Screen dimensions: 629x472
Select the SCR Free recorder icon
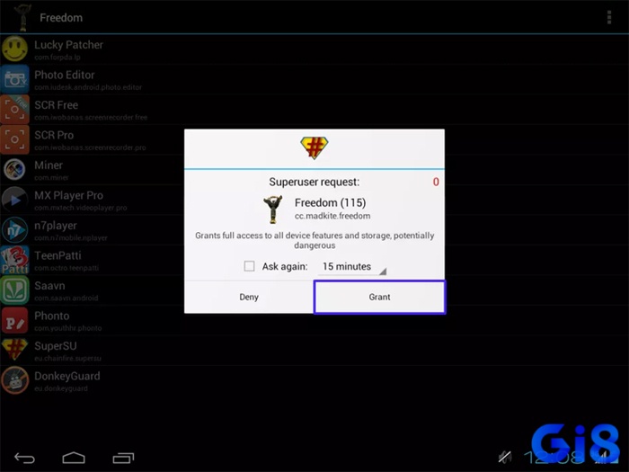tap(15, 109)
